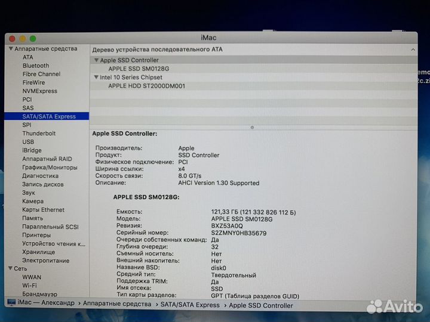Viewport: 430px width, 322px height.
Task: Click the queue depth value 32
Action: (x=215, y=247)
